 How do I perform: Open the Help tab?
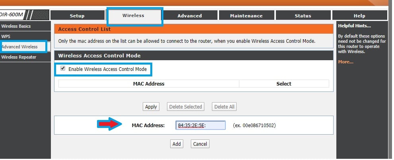[x=359, y=16]
